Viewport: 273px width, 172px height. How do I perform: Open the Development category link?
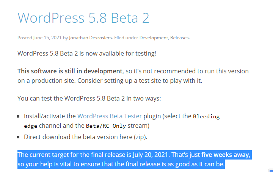(154, 38)
